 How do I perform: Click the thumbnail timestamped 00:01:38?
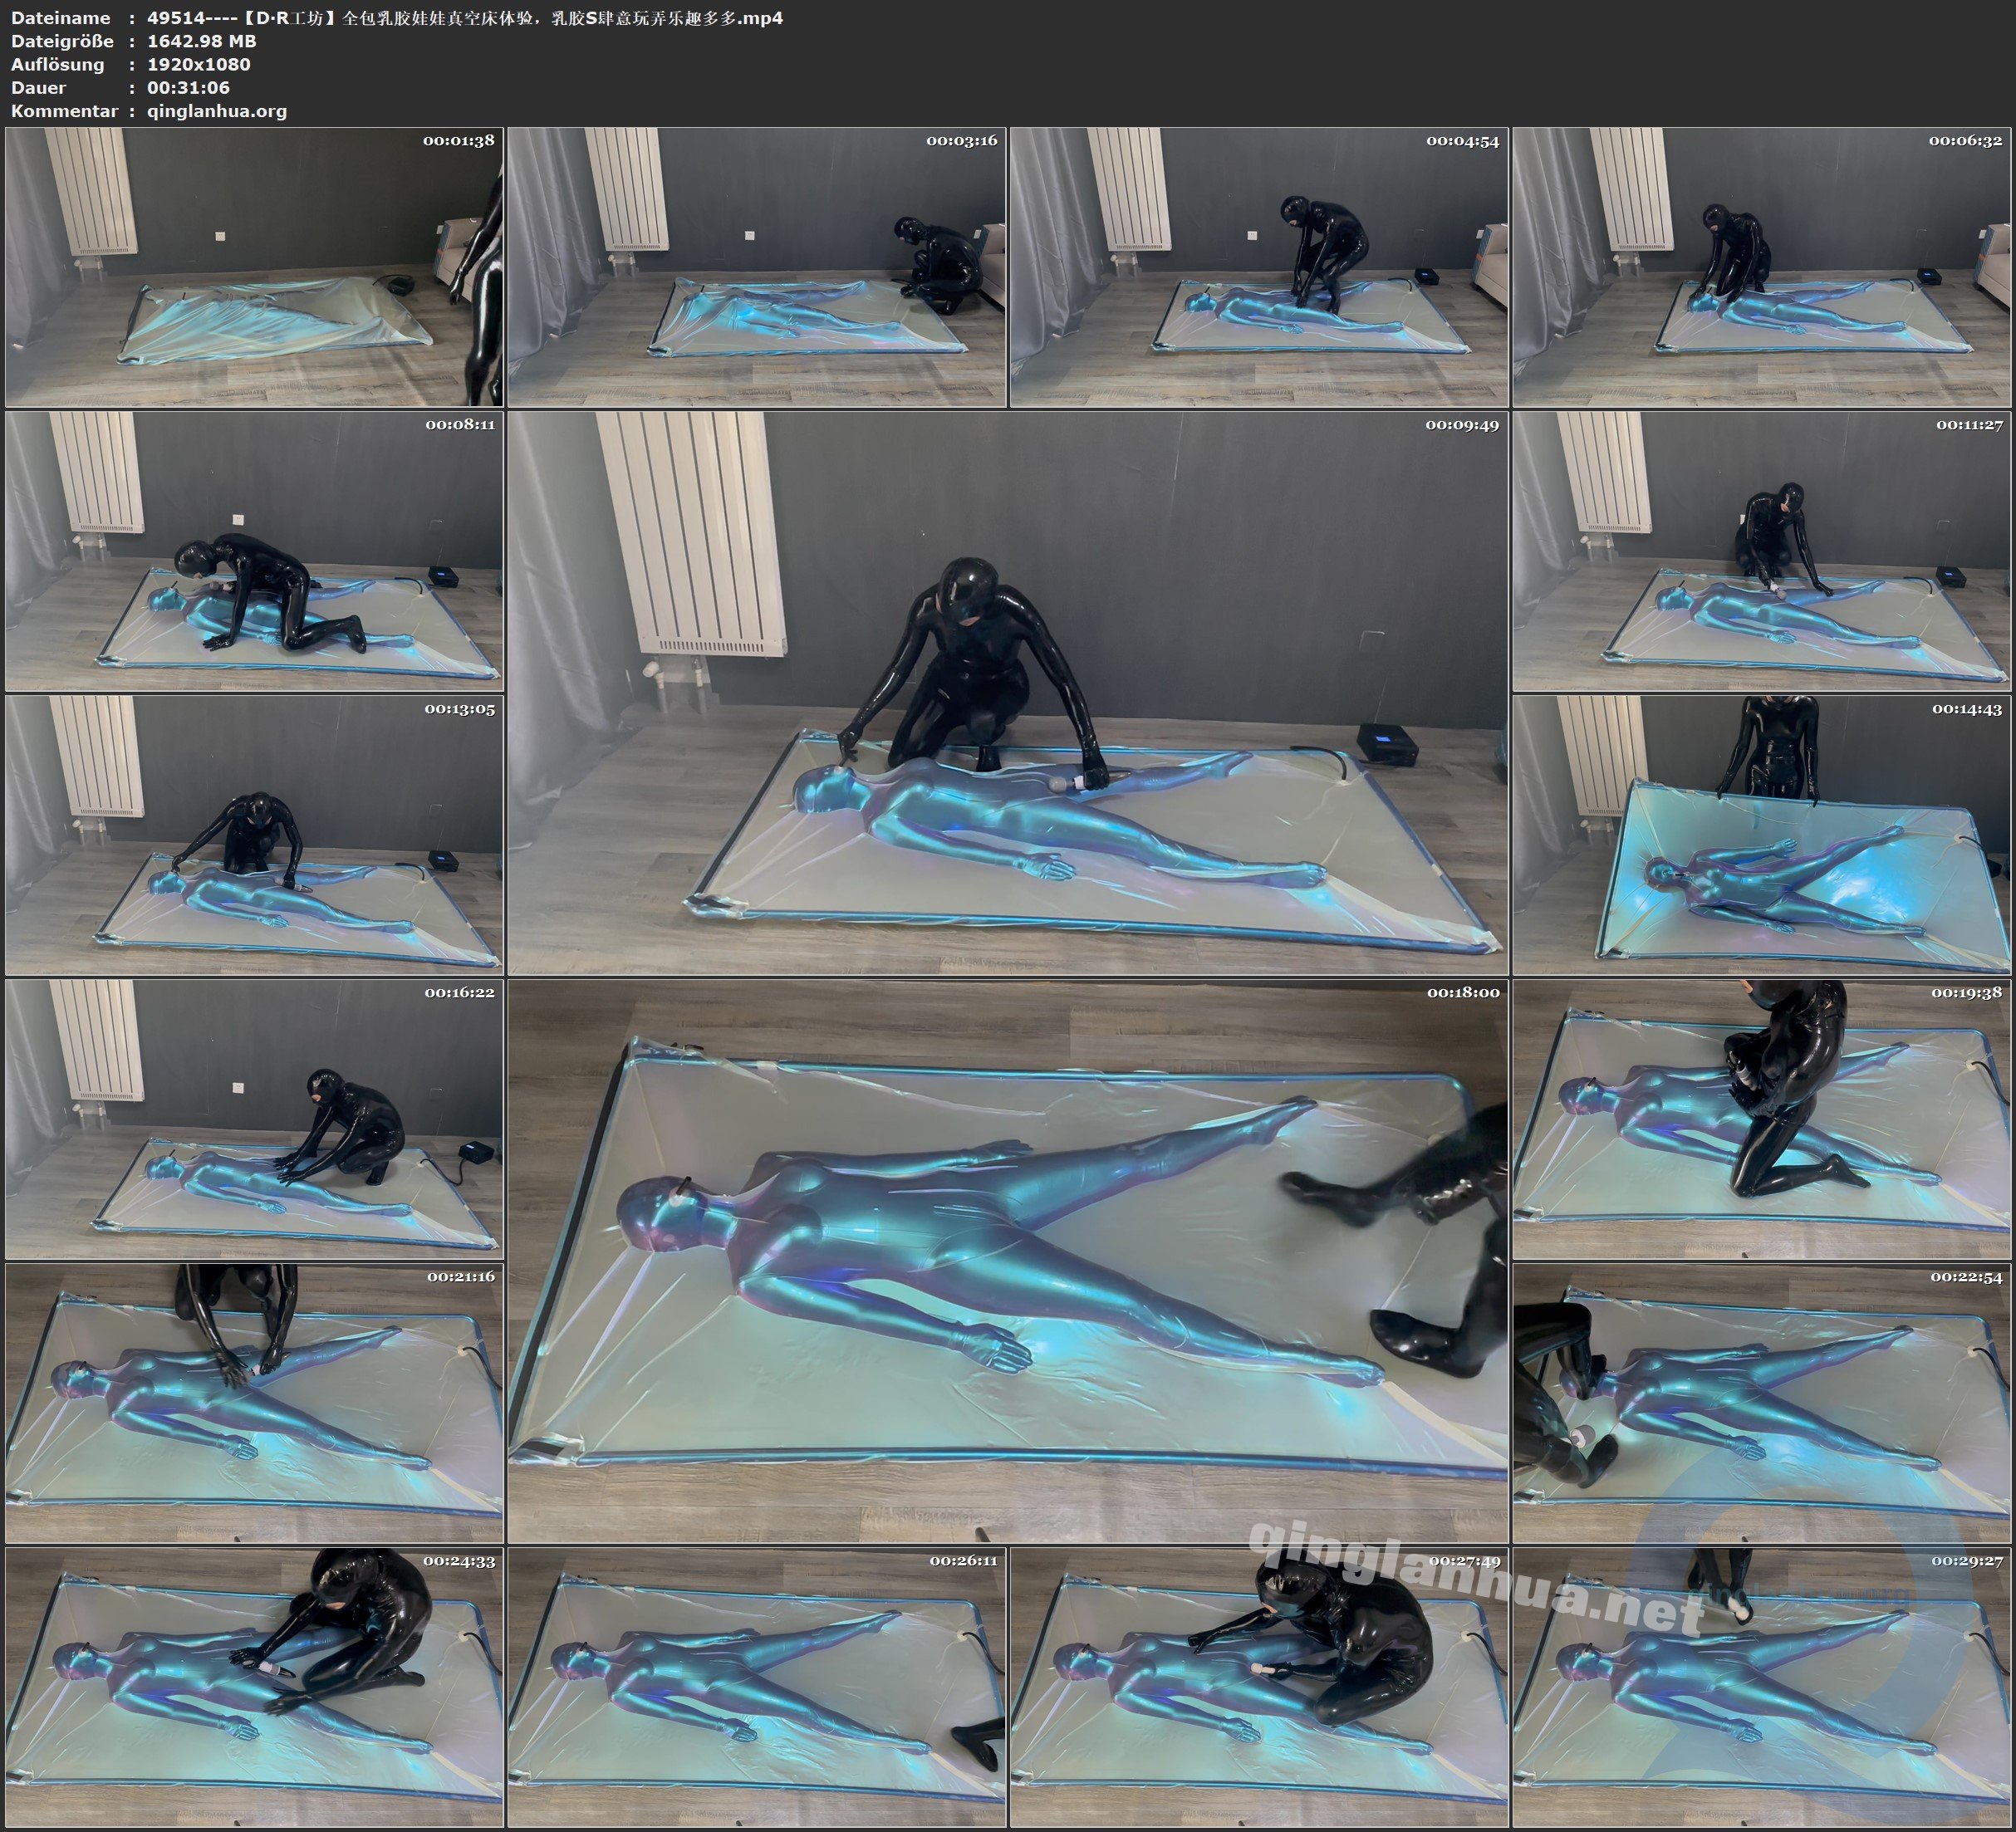point(254,267)
